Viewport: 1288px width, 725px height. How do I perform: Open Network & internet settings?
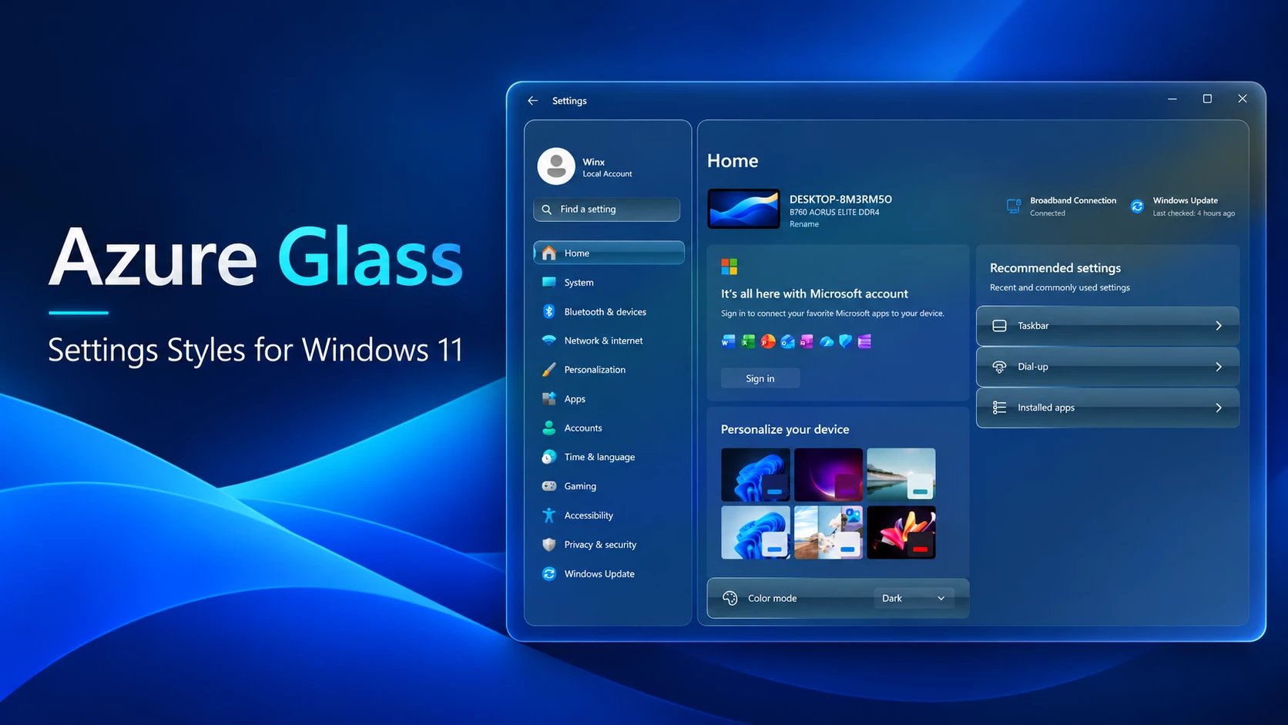[609, 341]
